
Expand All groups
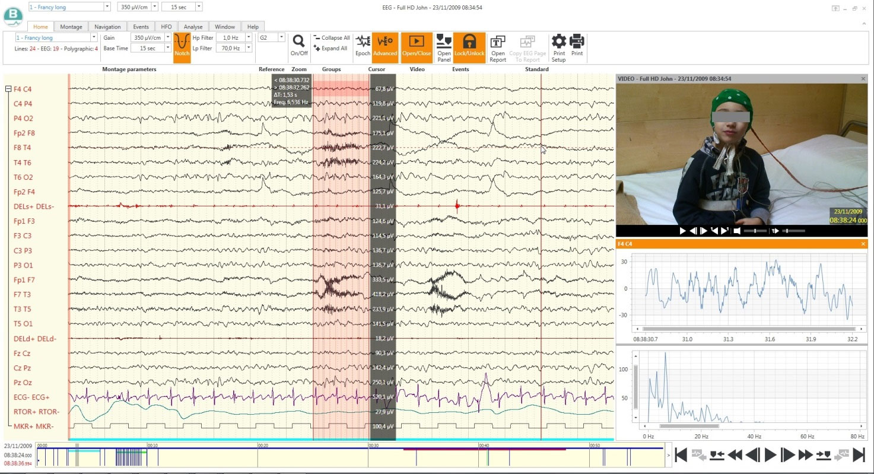click(330, 49)
